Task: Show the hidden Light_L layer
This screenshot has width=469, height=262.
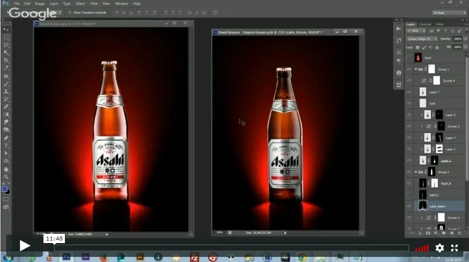Action: pyautogui.click(x=409, y=195)
